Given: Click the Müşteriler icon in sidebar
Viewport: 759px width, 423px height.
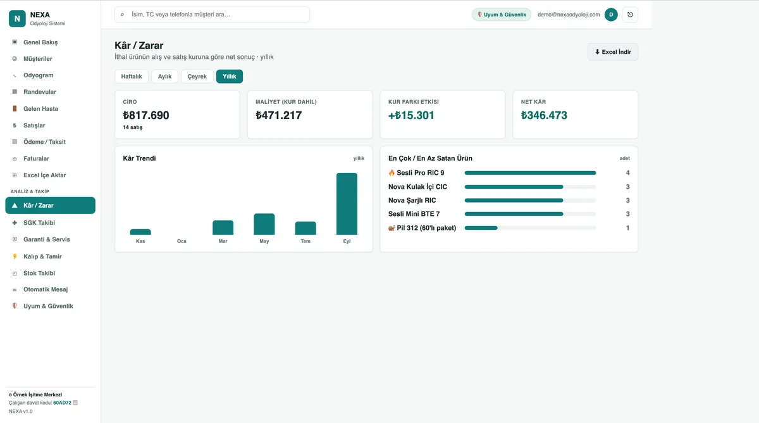Looking at the screenshot, I should coord(15,59).
